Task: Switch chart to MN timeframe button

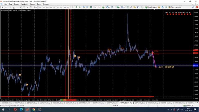Action: [68, 7]
